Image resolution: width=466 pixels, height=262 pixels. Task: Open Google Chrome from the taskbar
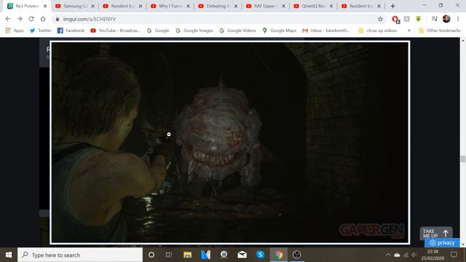pyautogui.click(x=278, y=255)
